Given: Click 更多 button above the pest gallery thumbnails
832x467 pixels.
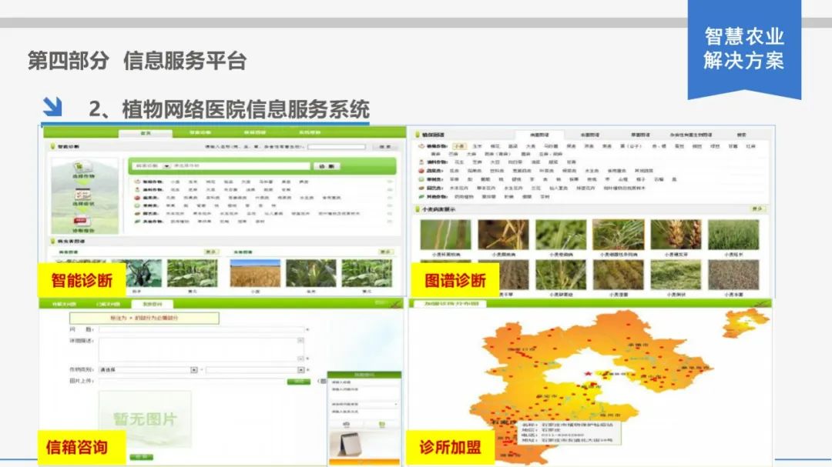Looking at the screenshot, I should tap(386, 252).
